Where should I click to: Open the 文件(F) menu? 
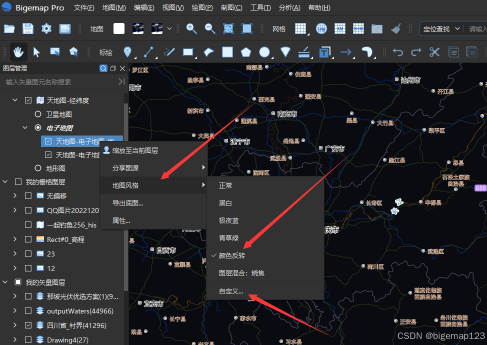click(84, 8)
